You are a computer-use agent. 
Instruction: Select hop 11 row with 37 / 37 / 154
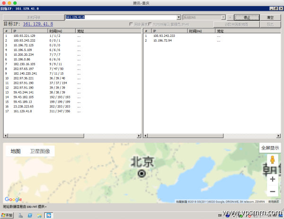click(x=72, y=83)
